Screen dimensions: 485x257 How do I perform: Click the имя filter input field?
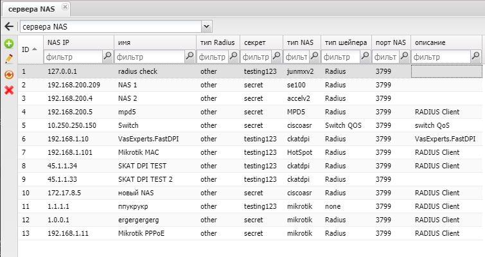[x=149, y=57]
